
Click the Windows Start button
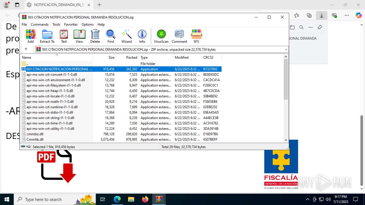click(x=7, y=199)
